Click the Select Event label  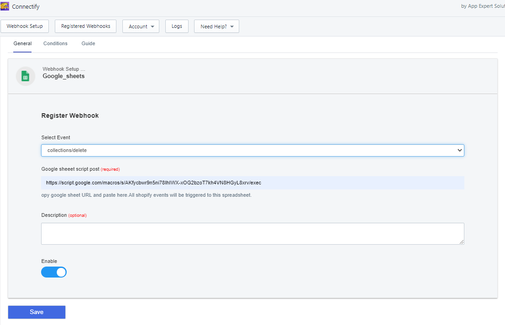pos(56,137)
